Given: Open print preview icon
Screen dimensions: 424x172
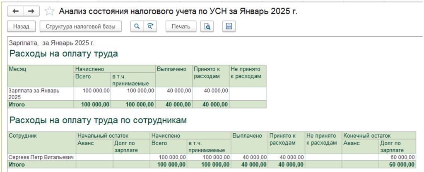Looking at the screenshot, I should 207,26.
